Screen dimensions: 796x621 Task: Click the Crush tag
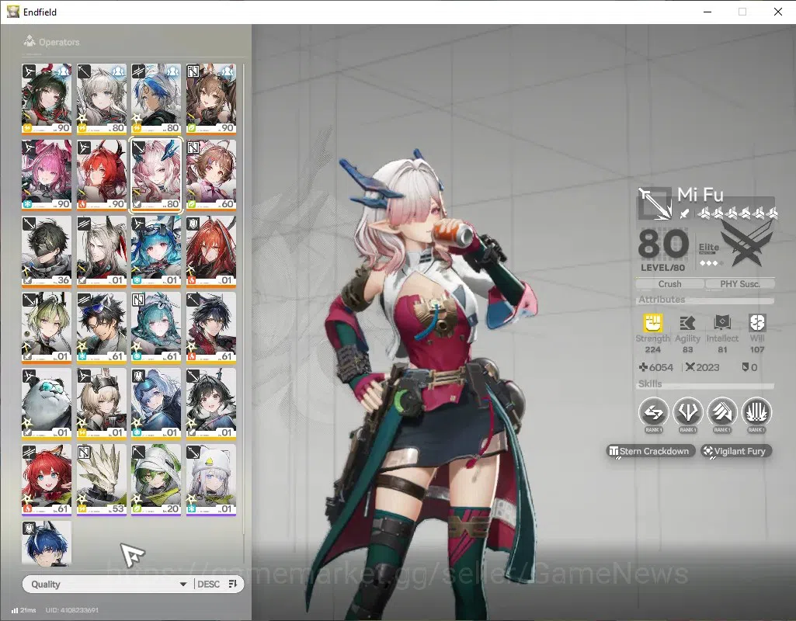[x=669, y=283]
